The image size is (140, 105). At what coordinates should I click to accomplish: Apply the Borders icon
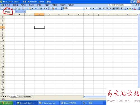[125, 9]
